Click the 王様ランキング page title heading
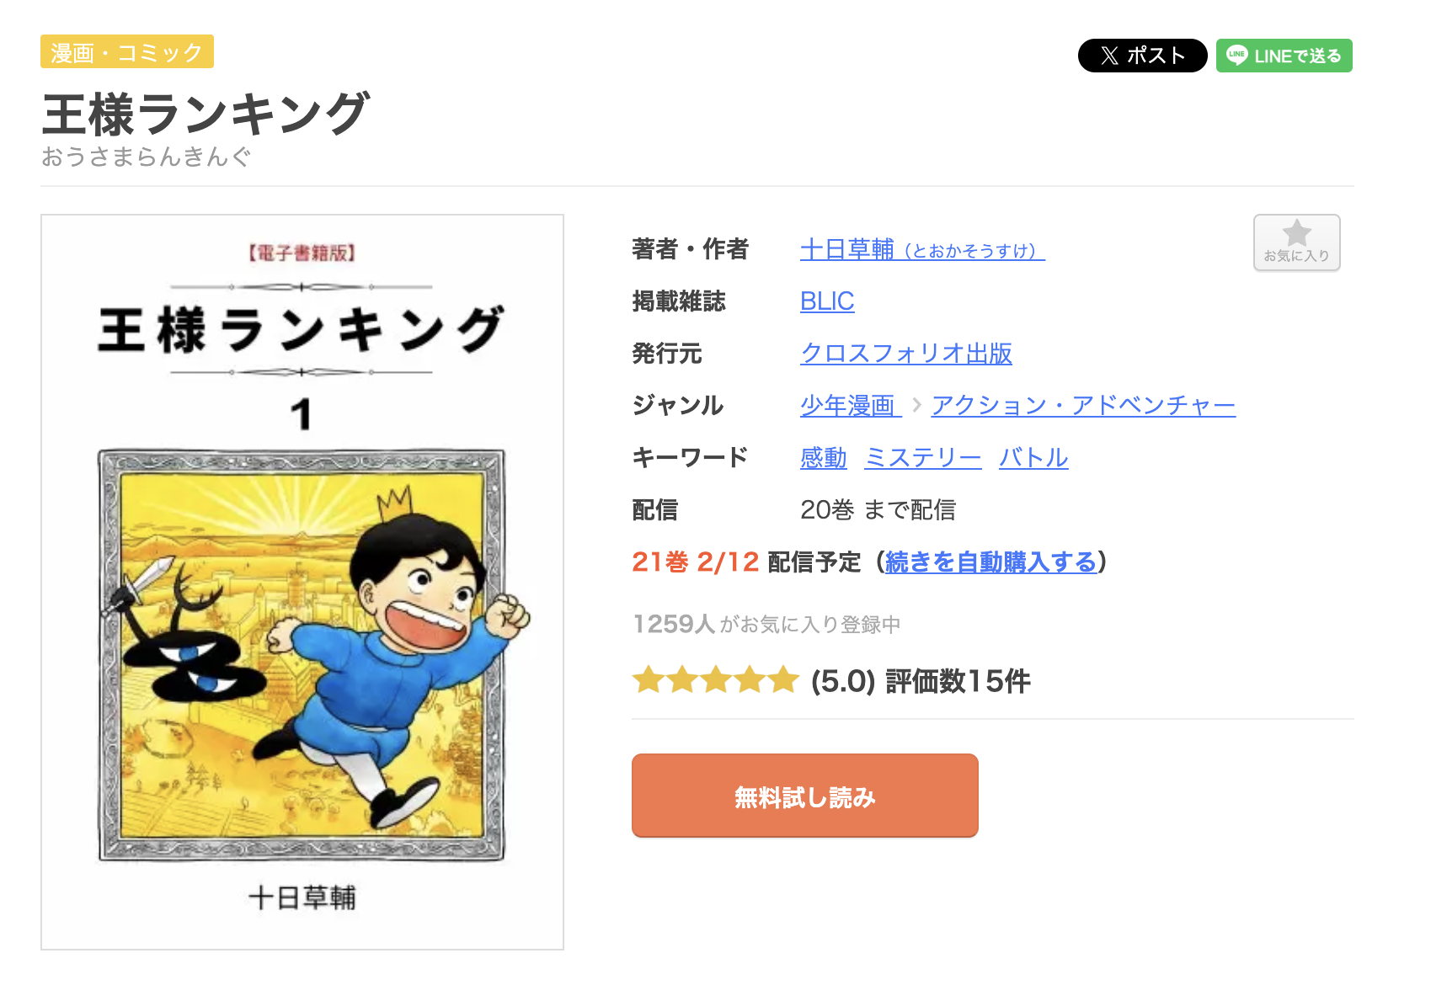1447x985 pixels. pos(206,114)
